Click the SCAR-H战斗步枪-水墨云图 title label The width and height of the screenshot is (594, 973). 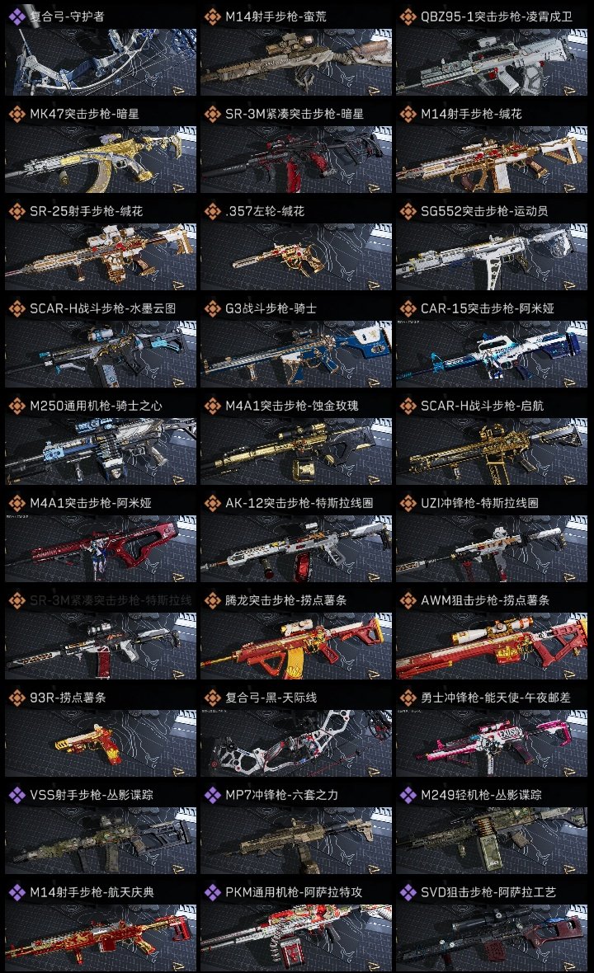click(103, 308)
